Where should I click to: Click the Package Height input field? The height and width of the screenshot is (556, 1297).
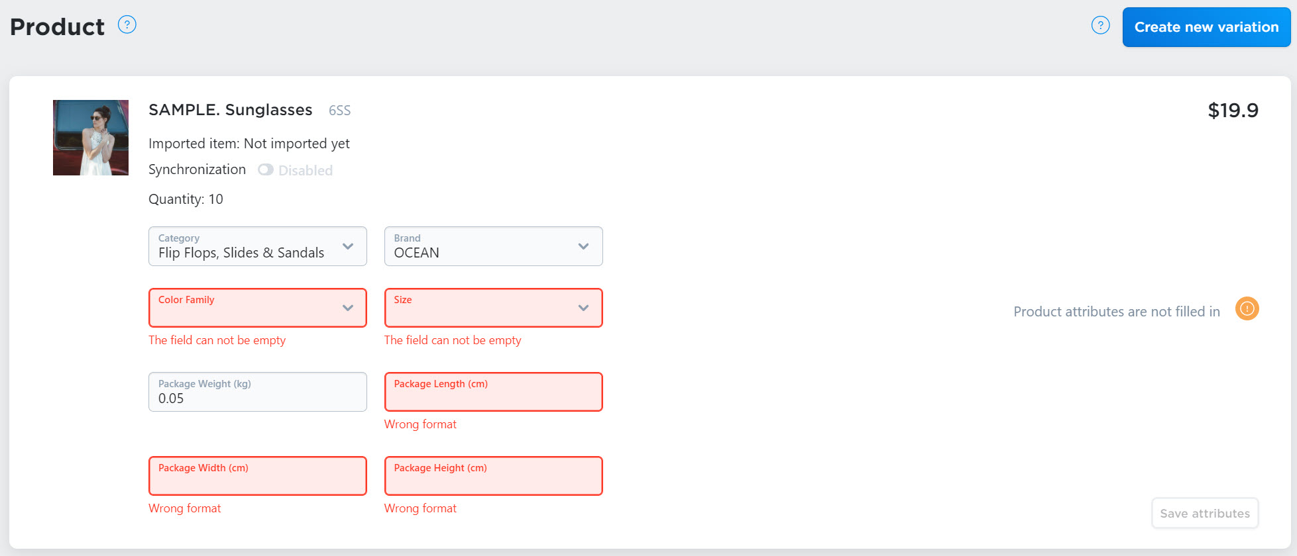pos(494,476)
